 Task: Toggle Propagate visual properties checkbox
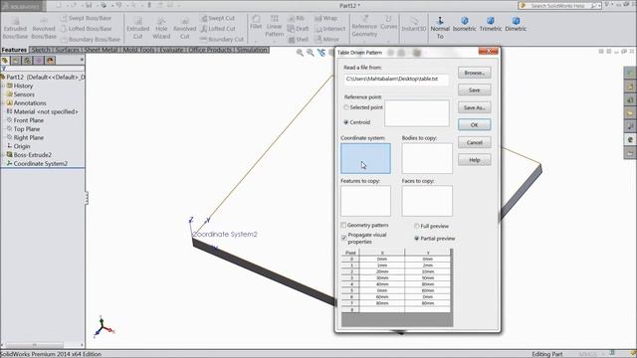(344, 238)
